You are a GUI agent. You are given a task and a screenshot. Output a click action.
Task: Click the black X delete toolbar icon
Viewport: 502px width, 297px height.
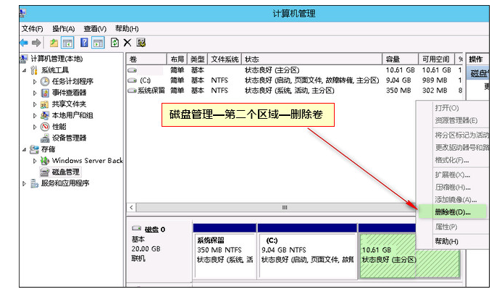(x=127, y=43)
